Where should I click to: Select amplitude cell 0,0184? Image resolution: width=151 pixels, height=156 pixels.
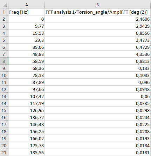coord(98,145)
